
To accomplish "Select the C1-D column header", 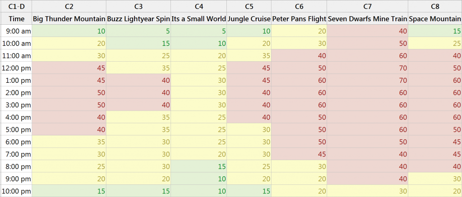I will click(x=16, y=6).
